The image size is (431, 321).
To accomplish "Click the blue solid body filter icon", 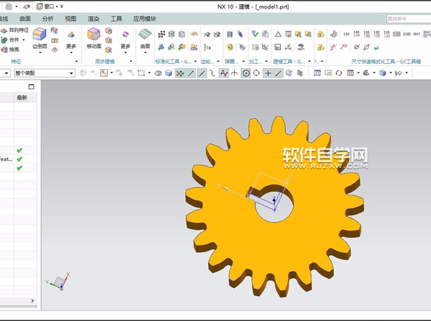I will (168, 73).
